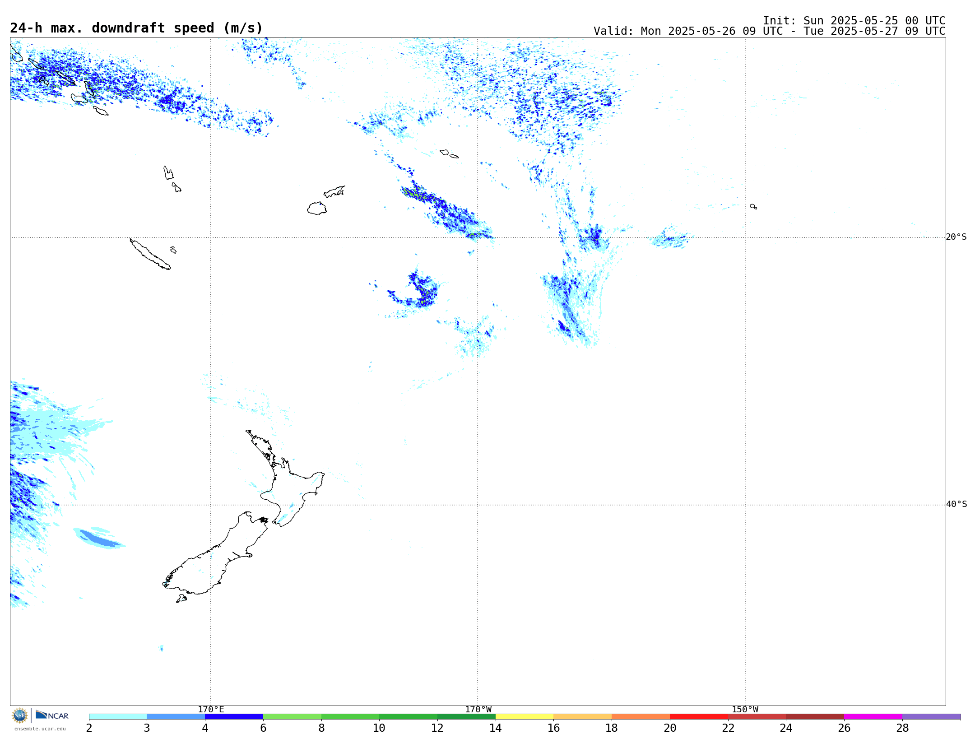
Task: Click the colorbar tick label '24'
Action: (786, 728)
